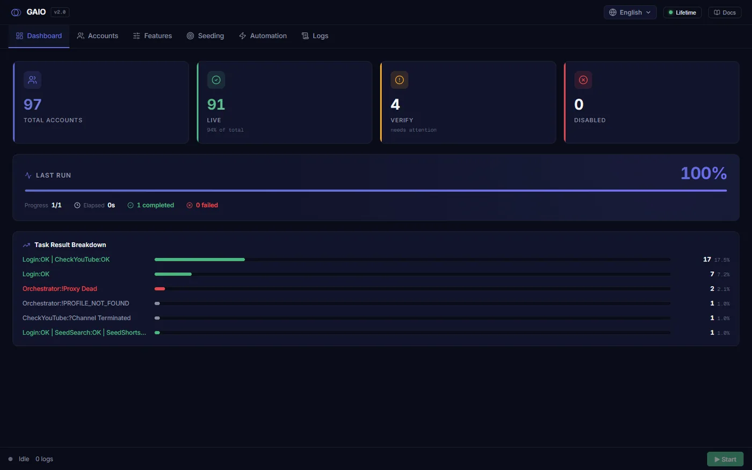Click the 91 live accounts value
The height and width of the screenshot is (470, 752).
(x=216, y=104)
